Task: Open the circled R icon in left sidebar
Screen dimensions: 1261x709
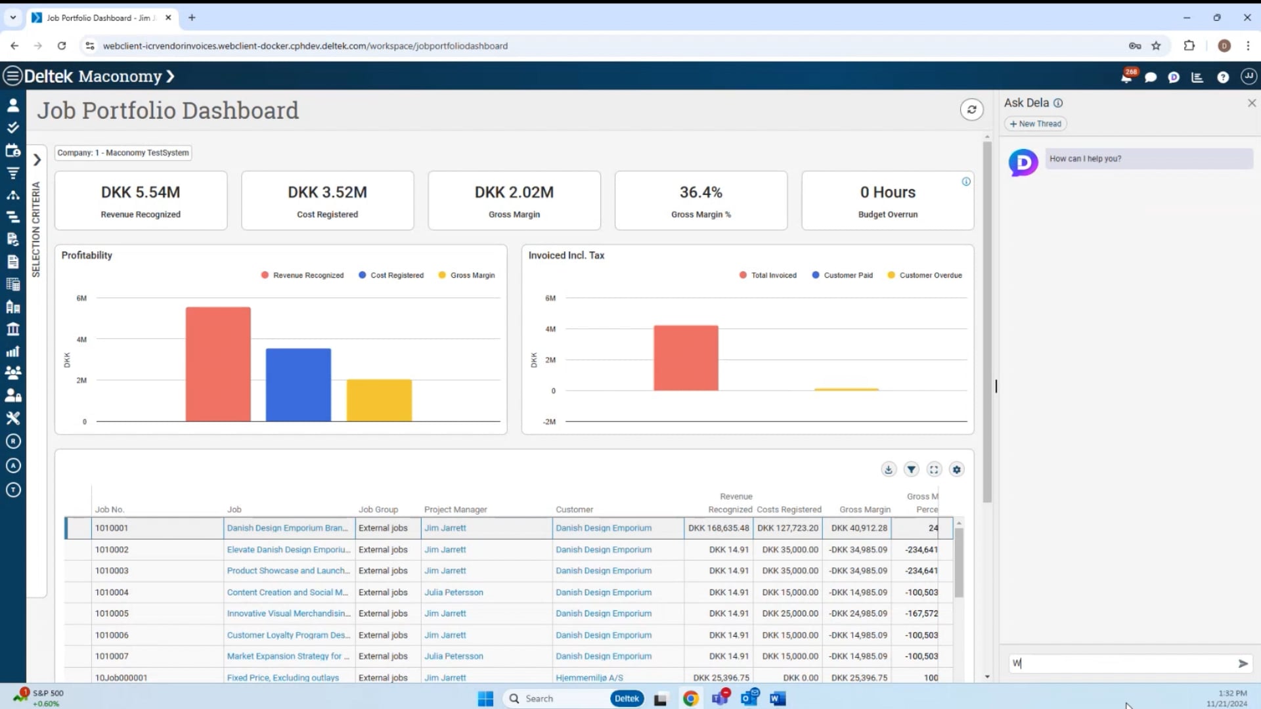Action: tap(13, 441)
